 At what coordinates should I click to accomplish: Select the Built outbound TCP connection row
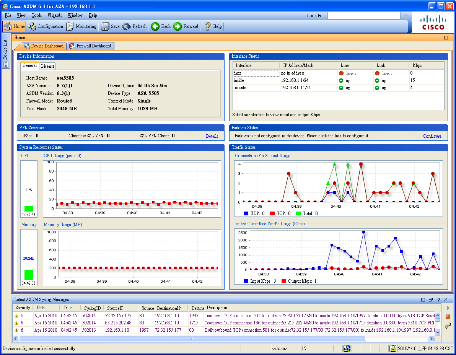tap(224, 330)
